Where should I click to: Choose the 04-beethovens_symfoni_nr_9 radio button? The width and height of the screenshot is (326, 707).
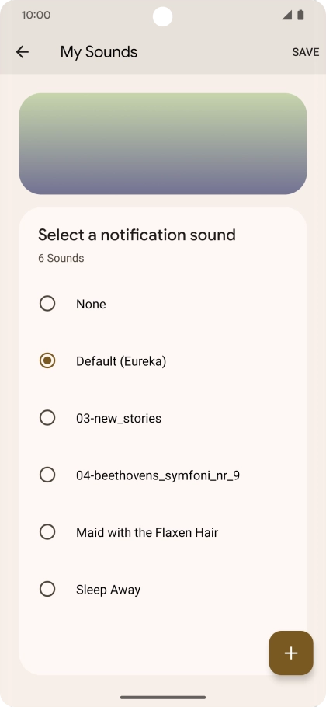tap(47, 475)
